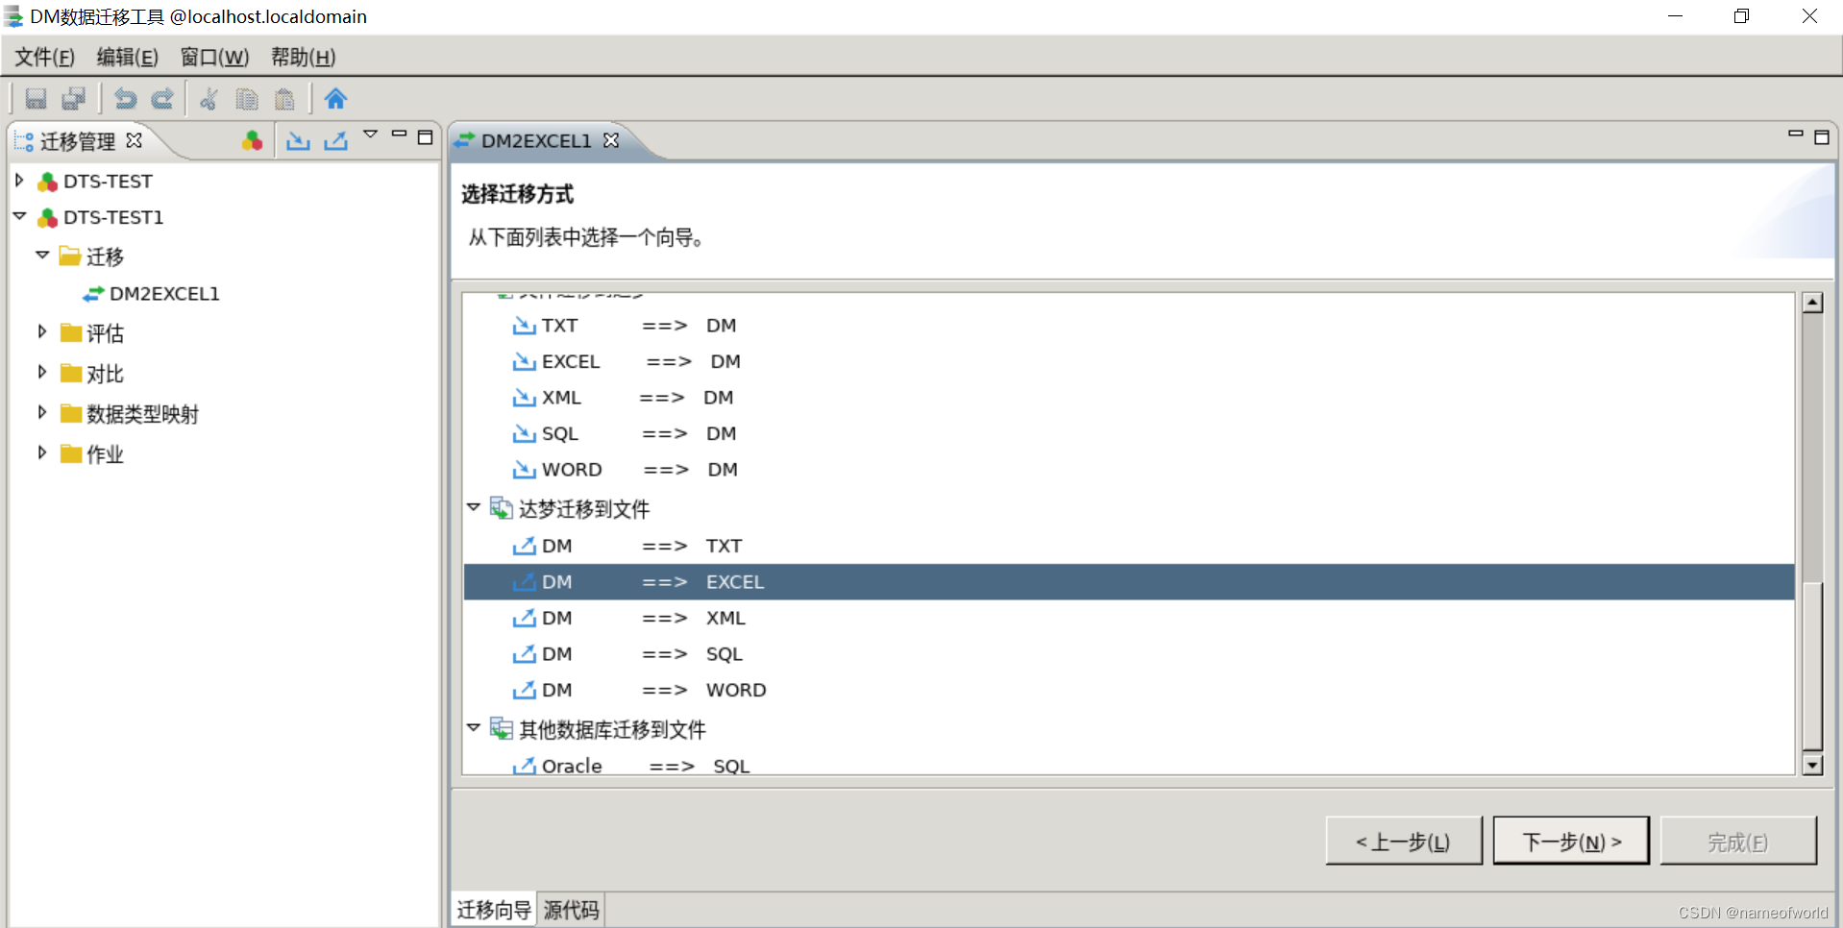
Task: Click the Paste clipboard icon
Action: tap(284, 99)
